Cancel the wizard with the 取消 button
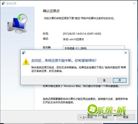The height and width of the screenshot is (124, 138). (x=126, y=117)
